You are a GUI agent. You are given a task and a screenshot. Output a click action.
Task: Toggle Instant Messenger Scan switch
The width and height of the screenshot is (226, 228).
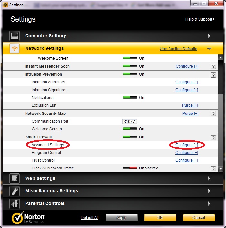[x=130, y=66]
